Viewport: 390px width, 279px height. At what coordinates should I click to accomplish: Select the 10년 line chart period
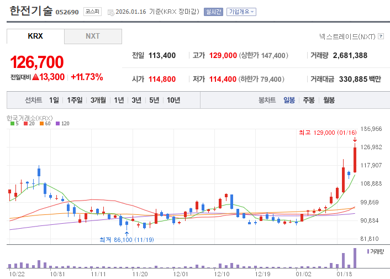click(x=173, y=100)
